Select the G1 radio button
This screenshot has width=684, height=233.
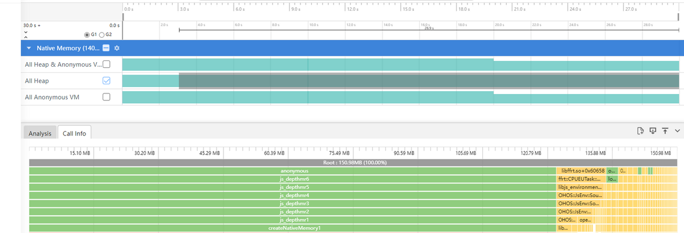click(x=87, y=35)
